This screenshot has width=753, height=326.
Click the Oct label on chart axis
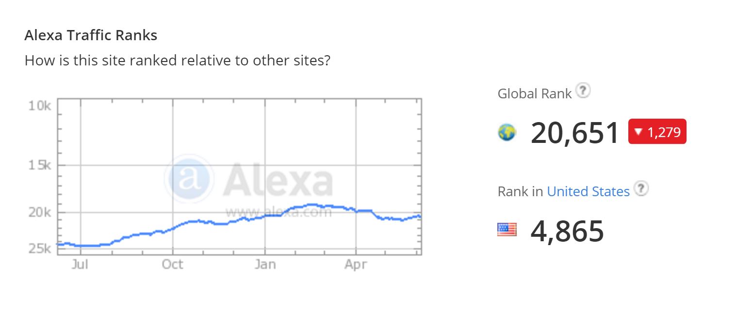172,264
